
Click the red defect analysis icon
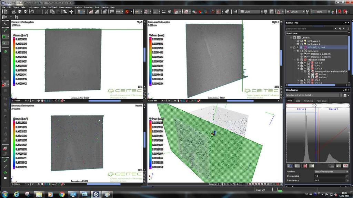coord(127,12)
